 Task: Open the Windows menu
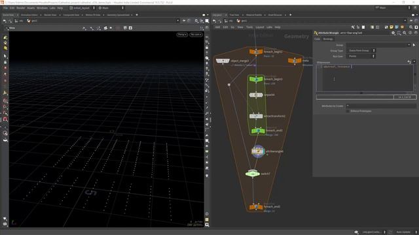click(42, 8)
